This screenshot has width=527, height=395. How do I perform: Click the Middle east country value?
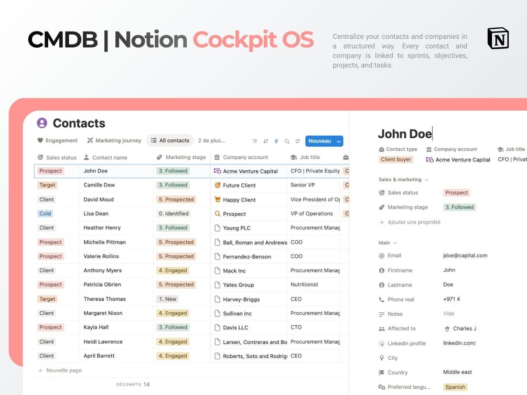457,372
